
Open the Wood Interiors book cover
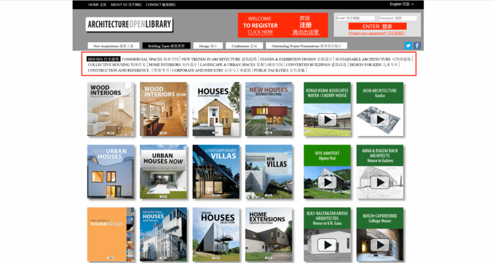tap(111, 110)
